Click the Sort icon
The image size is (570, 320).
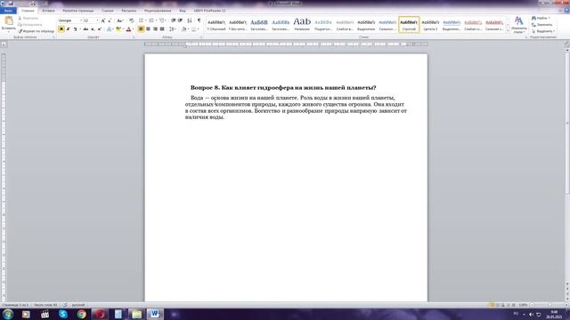pyautogui.click(x=190, y=20)
